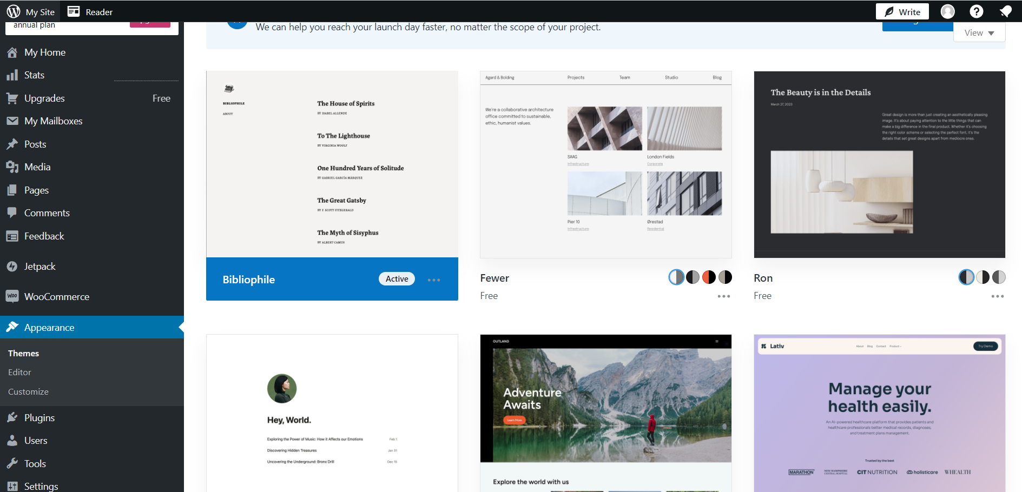
Task: Click the Free label beside Upgrades
Action: coord(161,98)
